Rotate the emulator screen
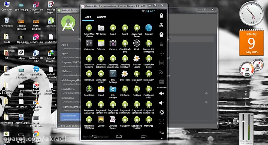Screen dimensions: 268x145 (162, 112)
